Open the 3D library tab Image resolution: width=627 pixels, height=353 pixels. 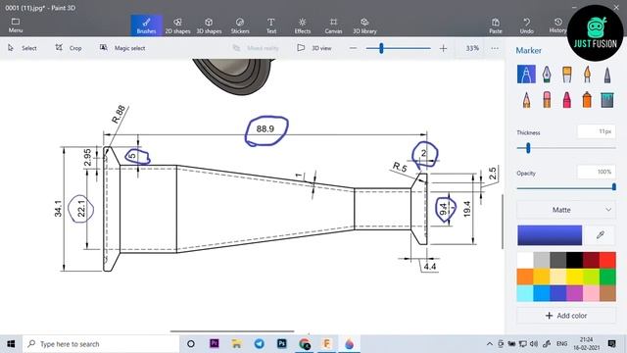(x=364, y=25)
